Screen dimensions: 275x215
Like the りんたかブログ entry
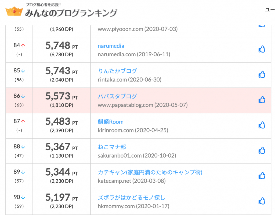click(x=262, y=74)
